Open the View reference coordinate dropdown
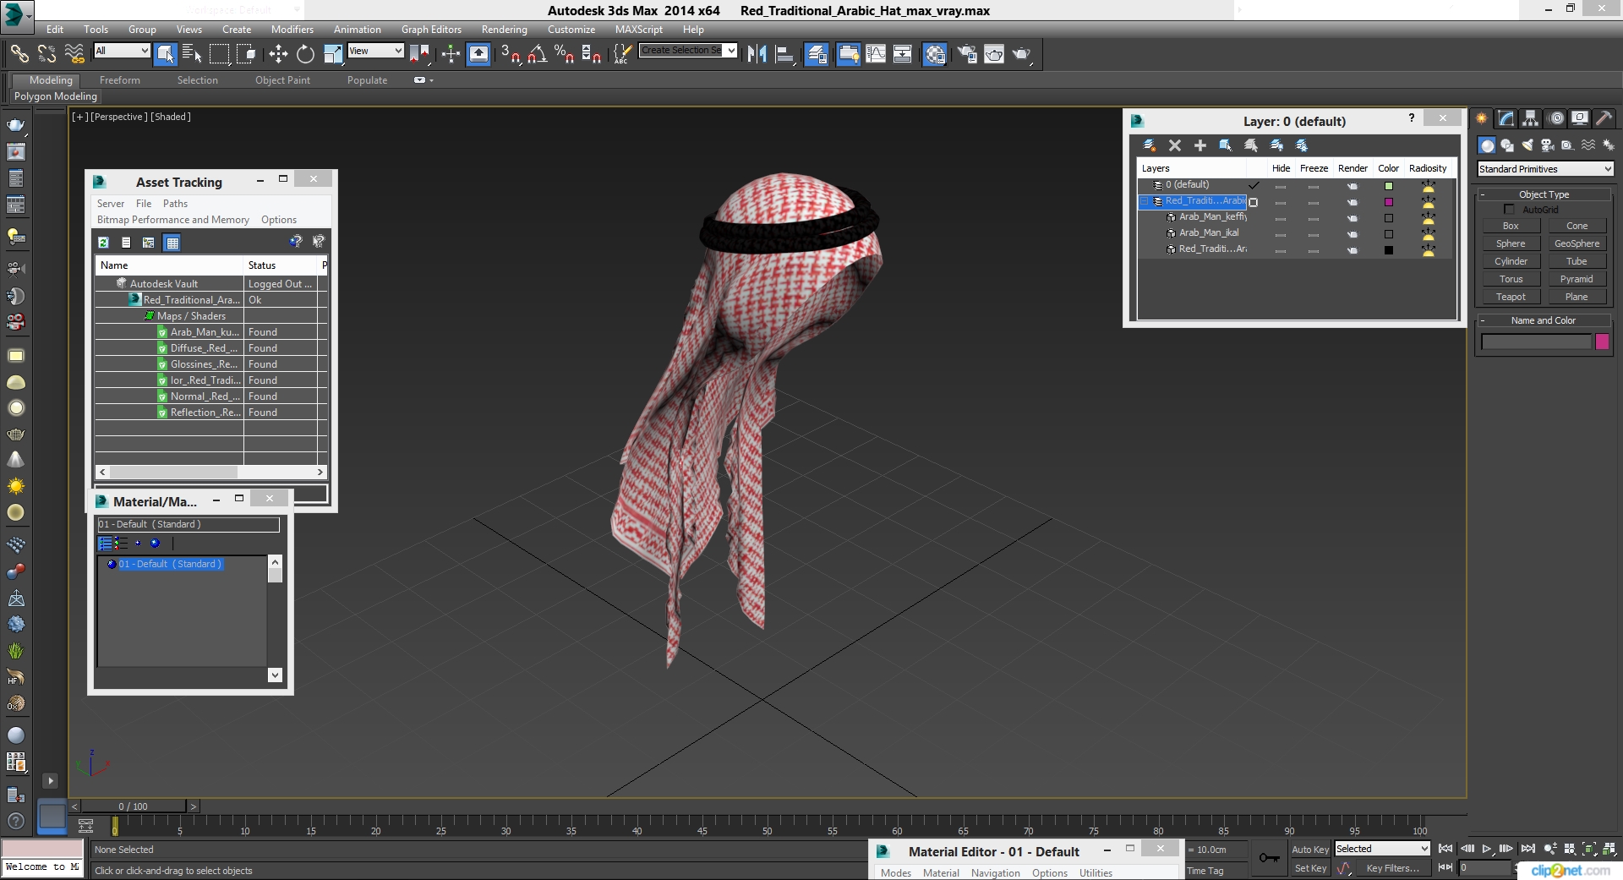Screen dimensions: 1623x880 click(375, 52)
